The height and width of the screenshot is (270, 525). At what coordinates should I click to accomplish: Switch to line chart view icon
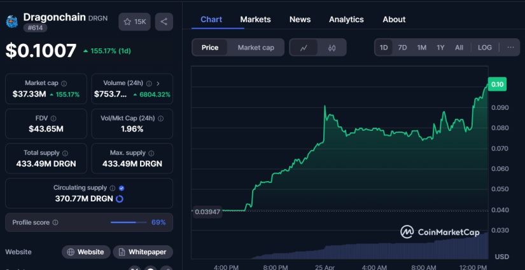304,48
